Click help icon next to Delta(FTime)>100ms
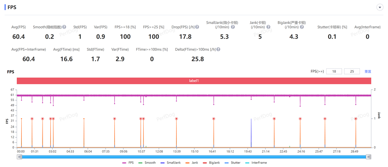Screen dimensions: 388x167 218,49
